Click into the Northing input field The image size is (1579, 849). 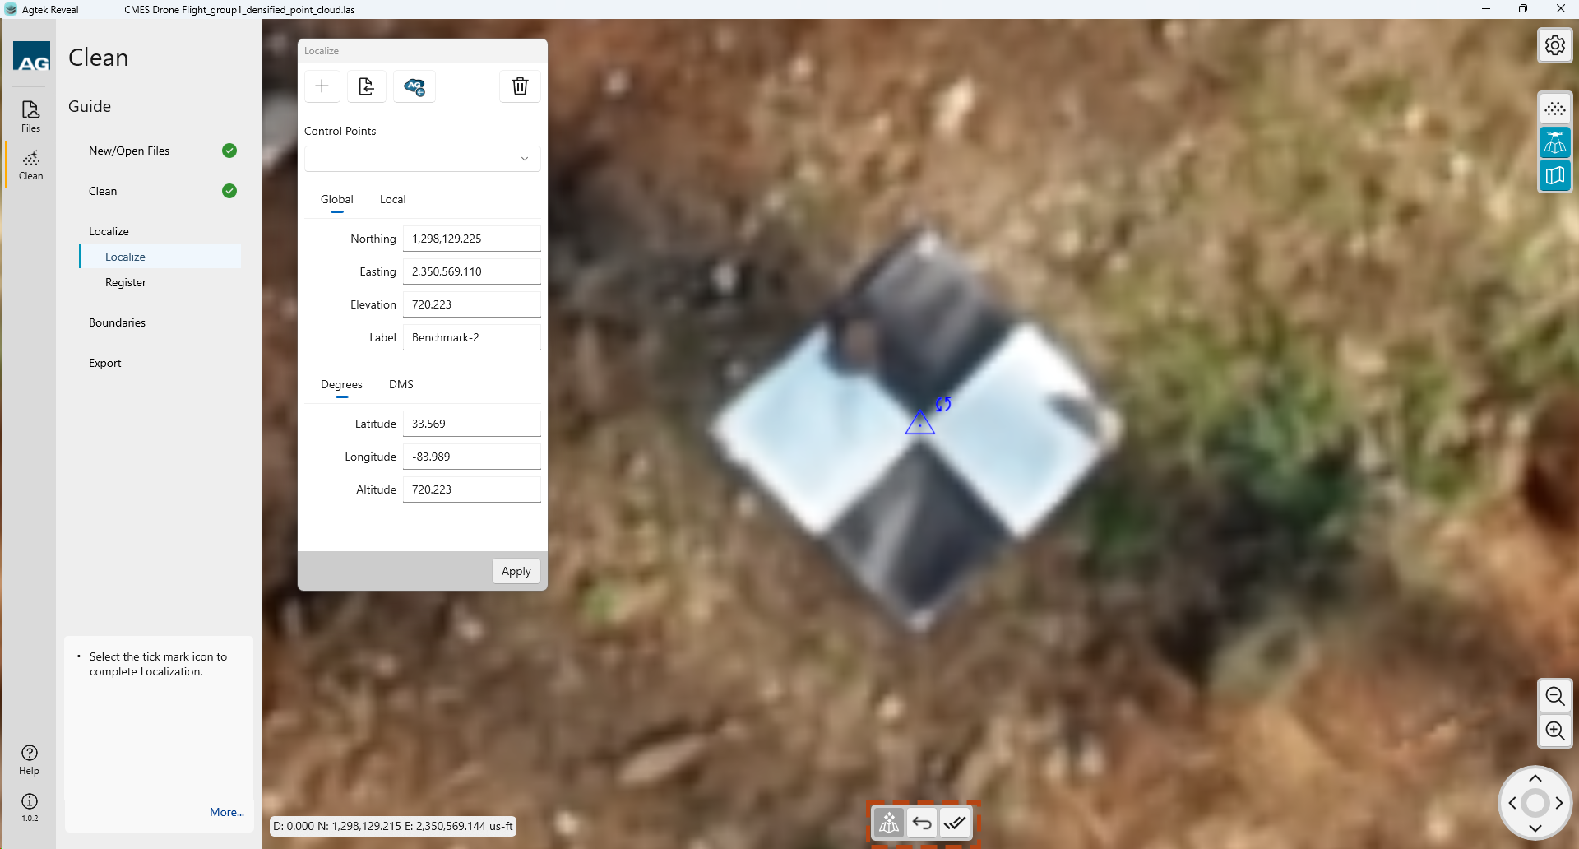coord(471,239)
